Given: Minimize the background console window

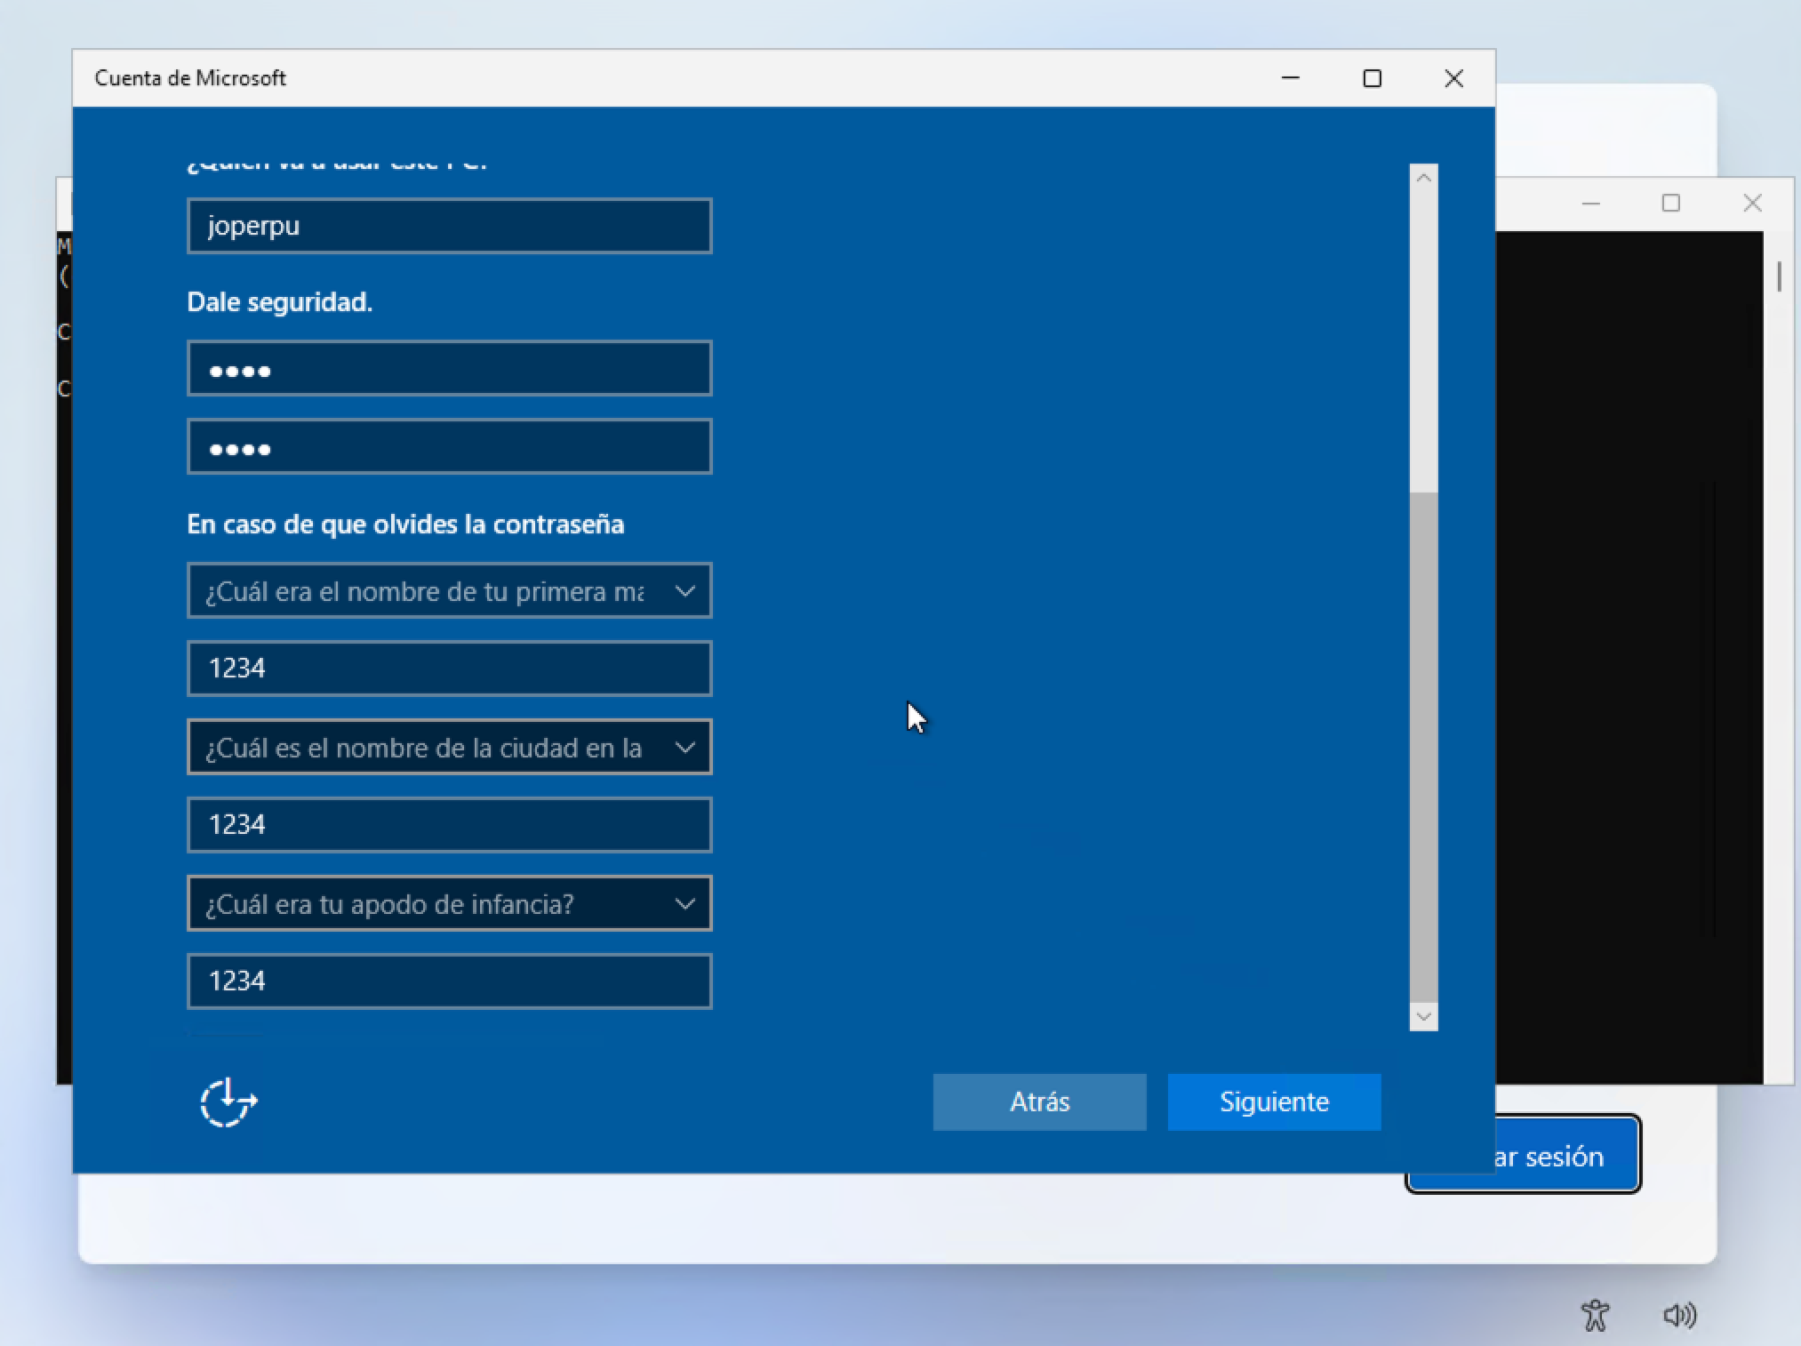Looking at the screenshot, I should tap(1591, 204).
